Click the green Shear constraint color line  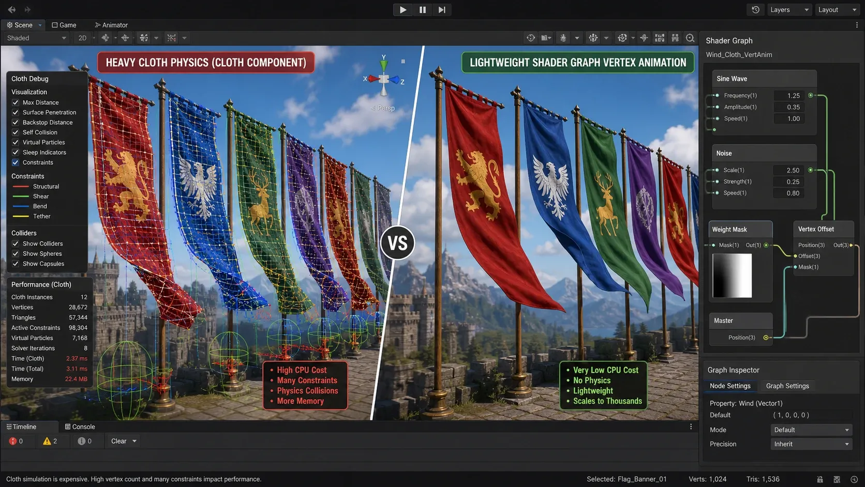[21, 196]
